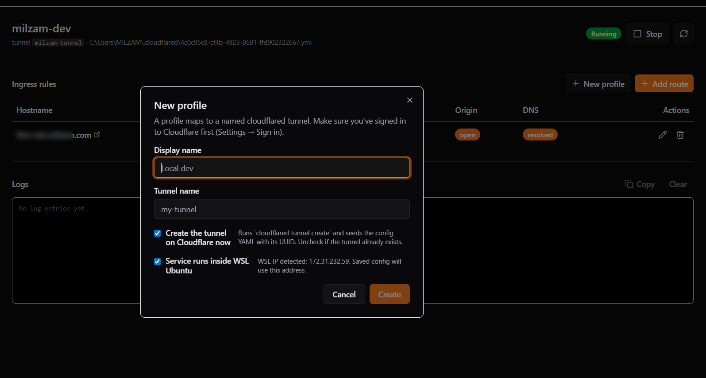Viewport: 706px width, 378px height.
Task: Click the config YAML file path
Action: [201, 43]
